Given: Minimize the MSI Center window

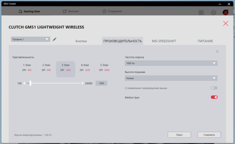Looking at the screenshot, I should 220,4.
